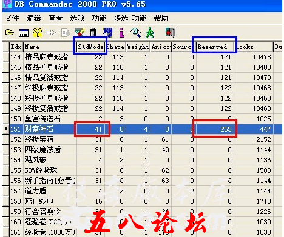Select the name cell 精品麻痹戒指

pyautogui.click(x=50, y=57)
